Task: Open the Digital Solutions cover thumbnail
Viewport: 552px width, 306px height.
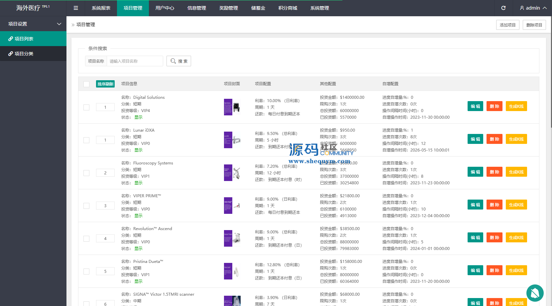Action: pos(232,107)
